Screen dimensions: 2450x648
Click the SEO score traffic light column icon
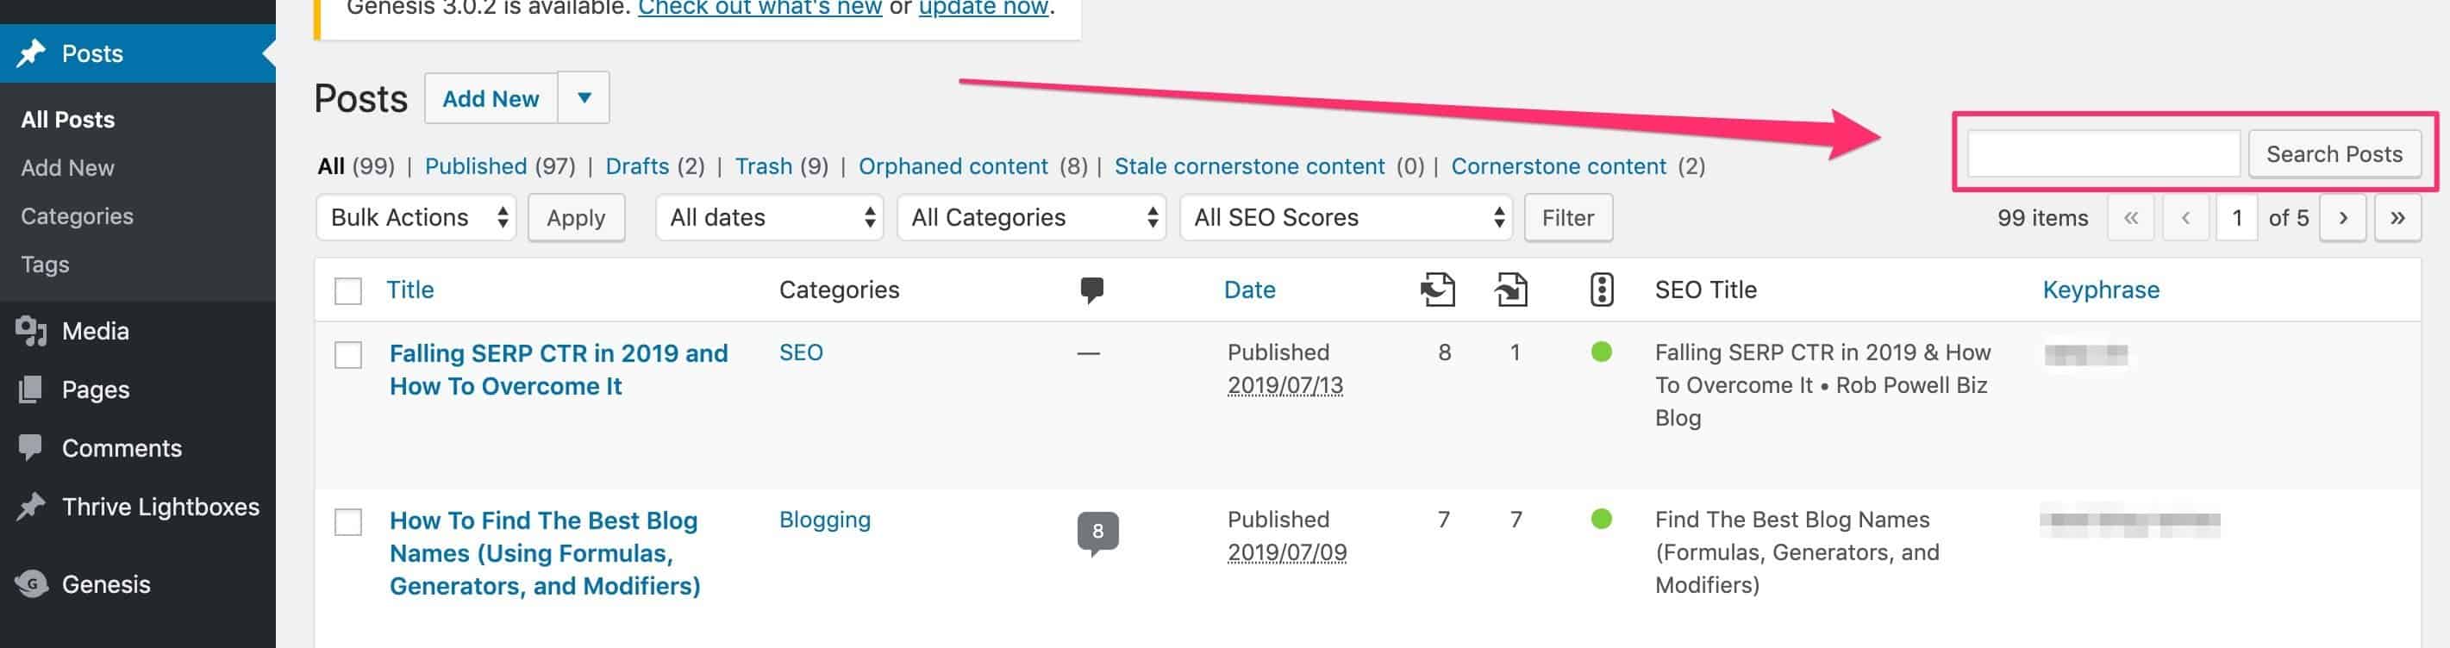1602,290
